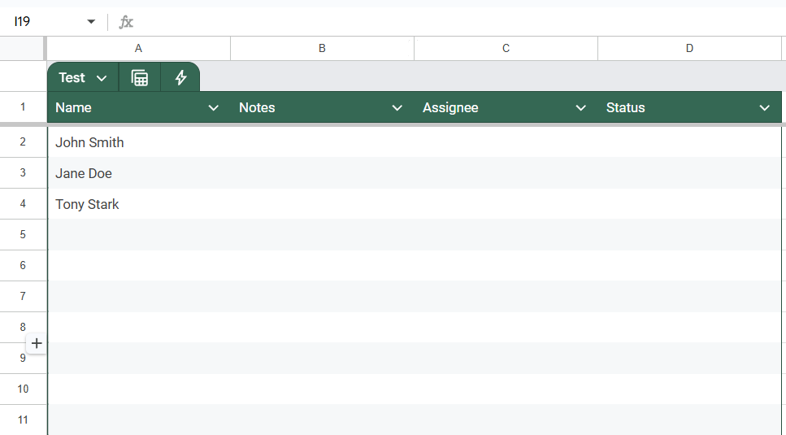
Task: Select row 3 header
Action: pyautogui.click(x=23, y=173)
